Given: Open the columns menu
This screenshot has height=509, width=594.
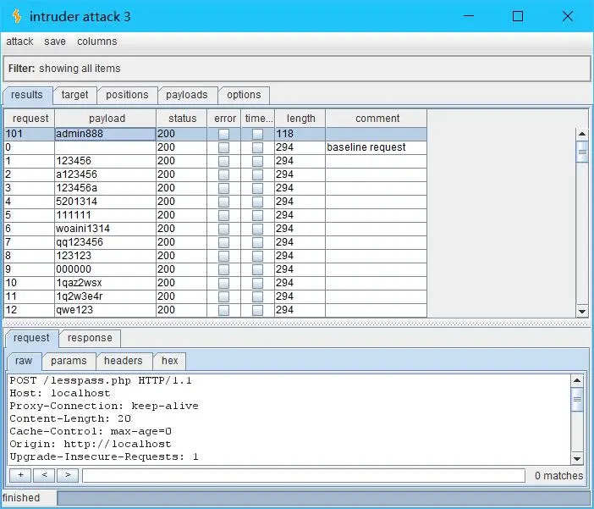Looking at the screenshot, I should pos(97,41).
